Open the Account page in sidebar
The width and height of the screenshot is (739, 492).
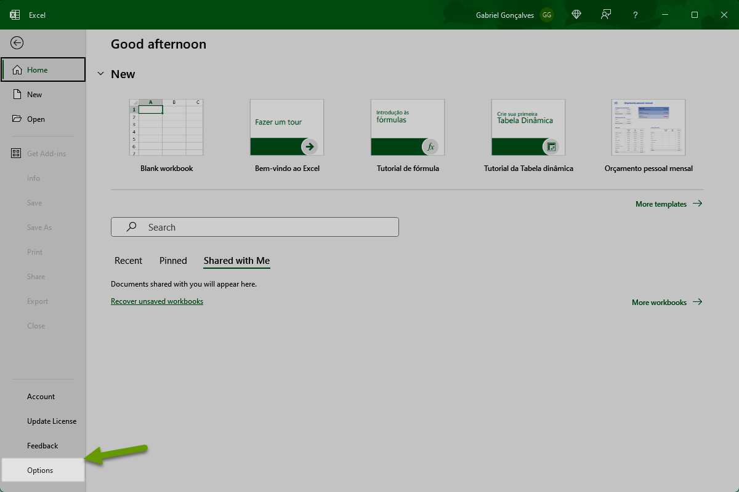pos(41,397)
